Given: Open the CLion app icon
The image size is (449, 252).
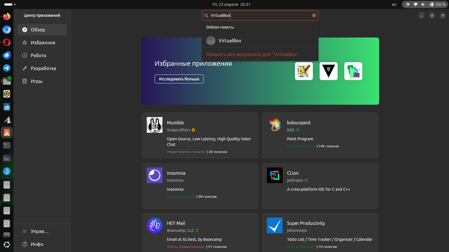Looking at the screenshot, I should [x=275, y=175].
